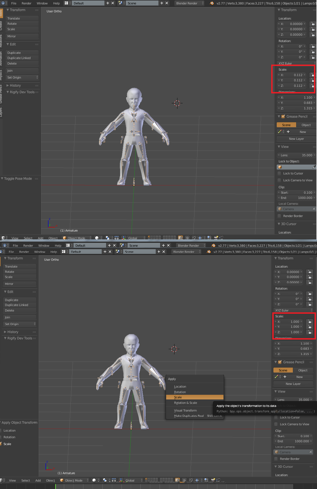Click the snap magnet icon in top 3D view header
Viewport: 317px width, 489px height.
tap(194, 238)
